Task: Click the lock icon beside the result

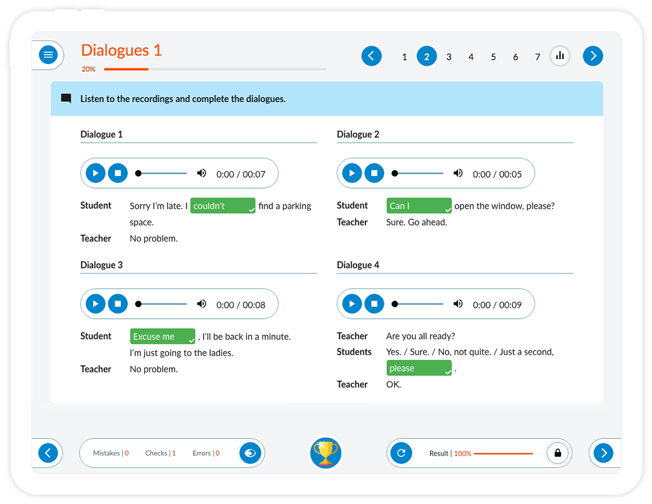Action: click(x=557, y=453)
